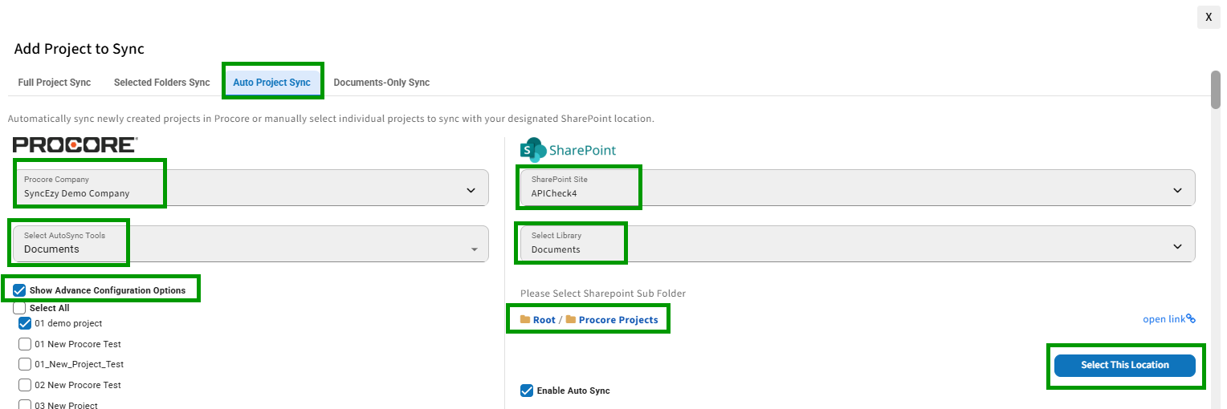Click the Procore logo
Image resolution: width=1227 pixels, height=409 pixels.
click(x=75, y=144)
